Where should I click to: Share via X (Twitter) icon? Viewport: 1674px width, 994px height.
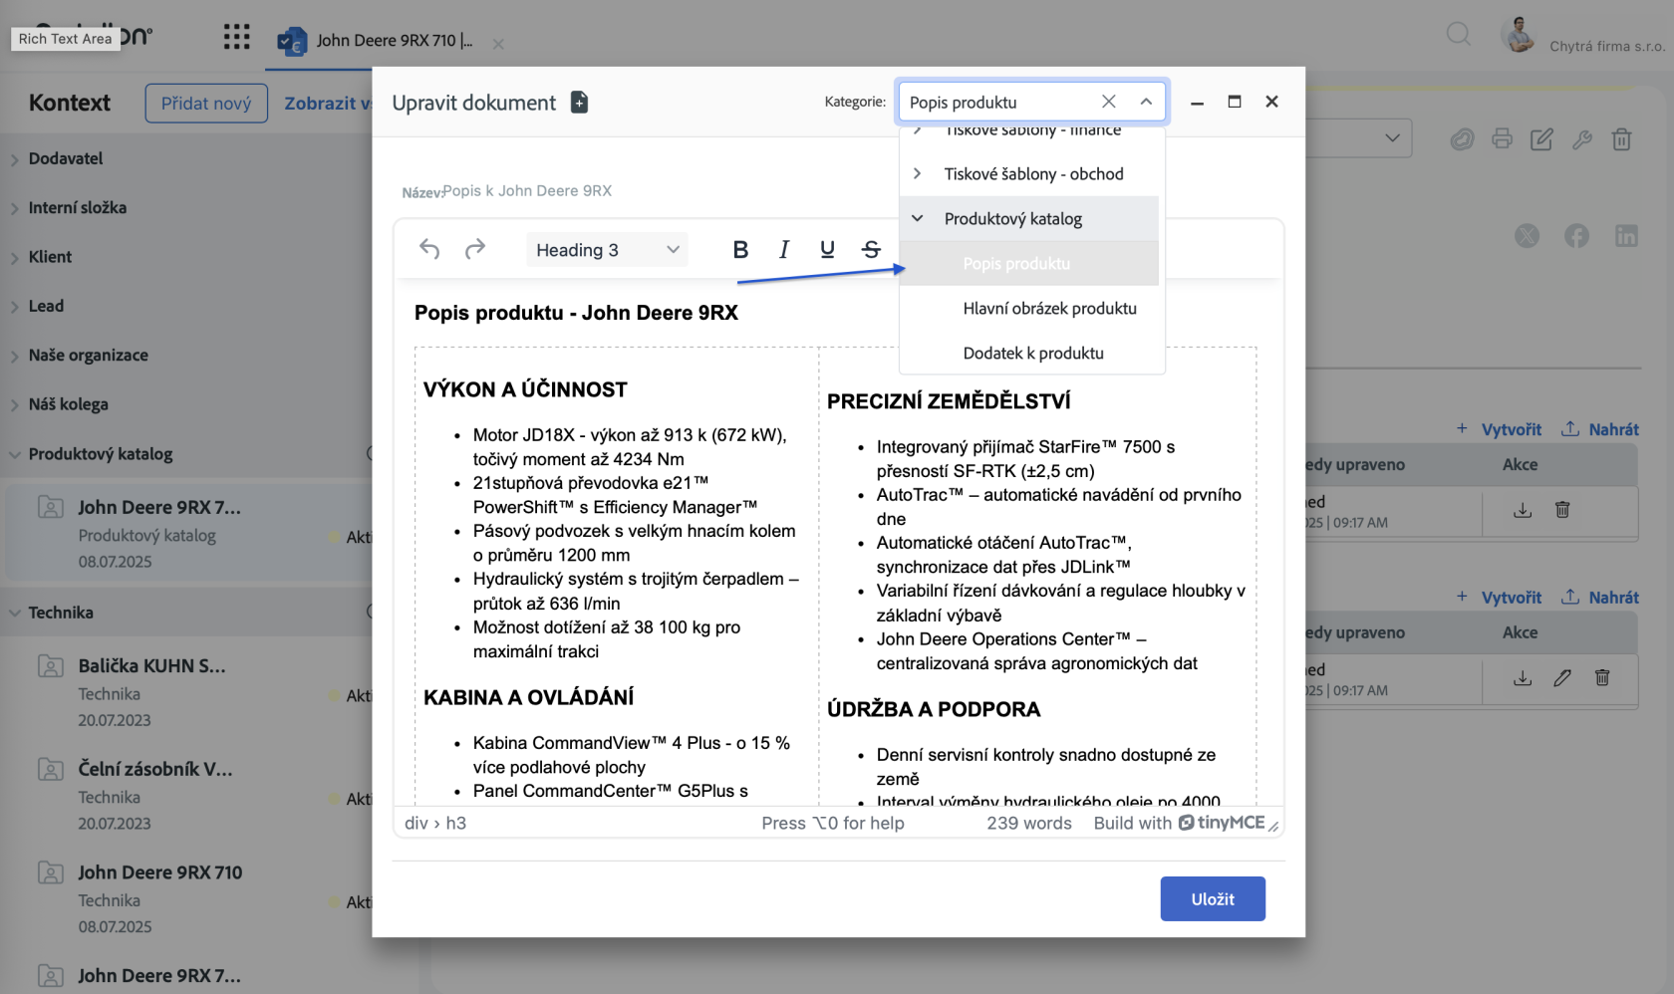(1527, 236)
